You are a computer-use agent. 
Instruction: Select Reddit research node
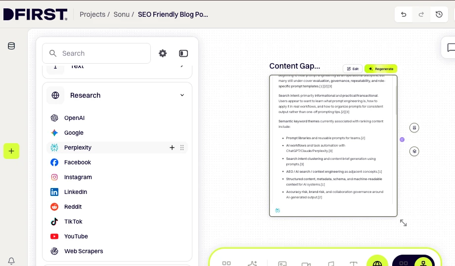point(117,207)
